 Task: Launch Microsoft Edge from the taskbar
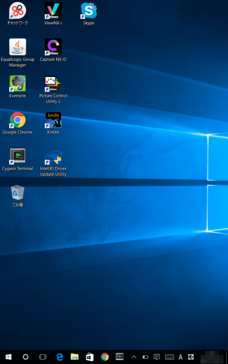tap(60, 357)
